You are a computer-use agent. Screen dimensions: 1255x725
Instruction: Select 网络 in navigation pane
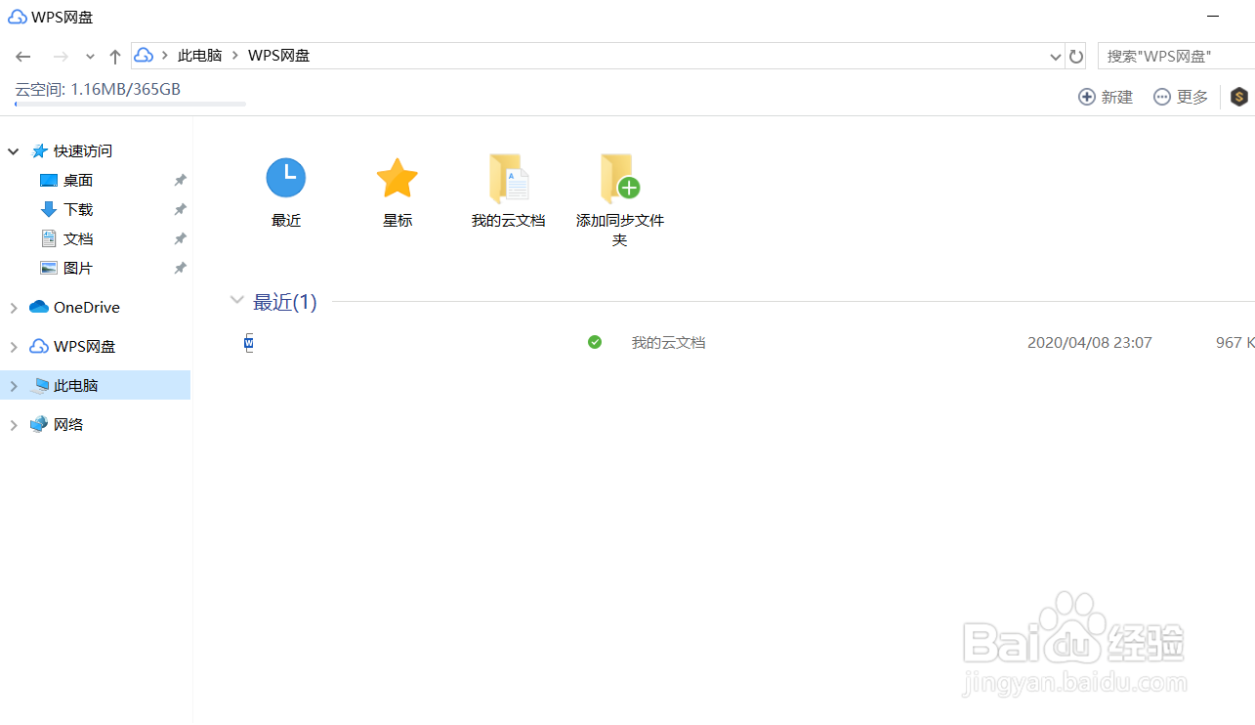pos(68,424)
